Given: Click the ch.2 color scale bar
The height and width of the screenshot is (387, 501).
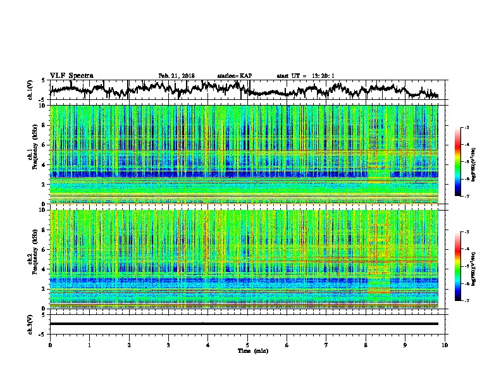Looking at the screenshot, I should click(x=458, y=266).
